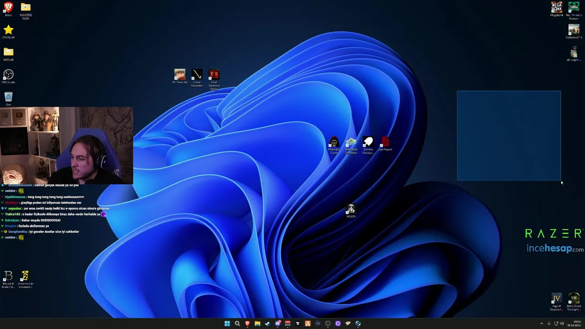
Task: Open Steam from the taskbar
Action: [x=267, y=324]
